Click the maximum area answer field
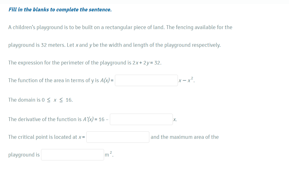 point(72,154)
